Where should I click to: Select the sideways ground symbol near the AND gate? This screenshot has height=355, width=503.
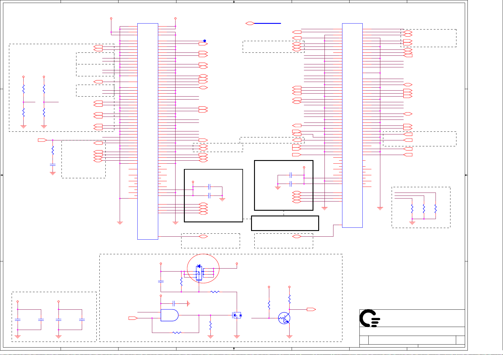(188, 304)
